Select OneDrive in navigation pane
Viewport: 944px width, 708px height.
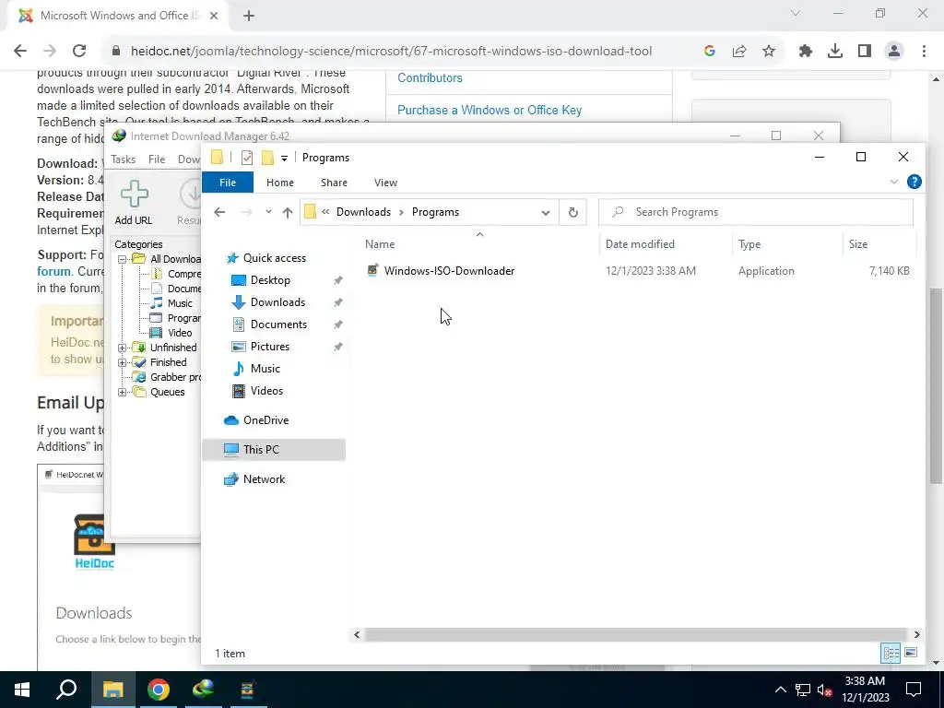click(265, 420)
